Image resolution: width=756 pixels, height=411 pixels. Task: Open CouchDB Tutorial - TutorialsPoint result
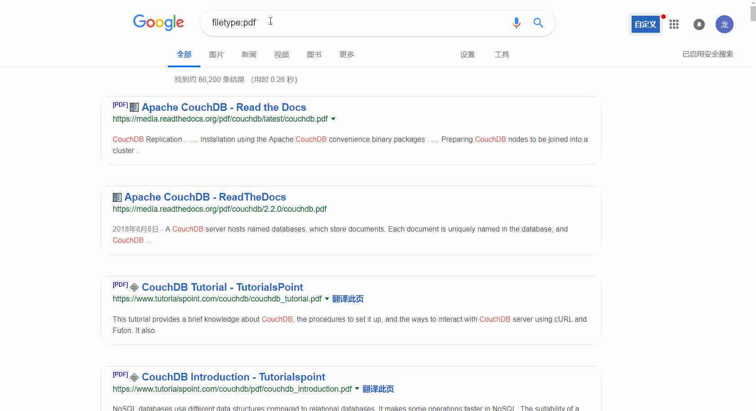pos(222,287)
